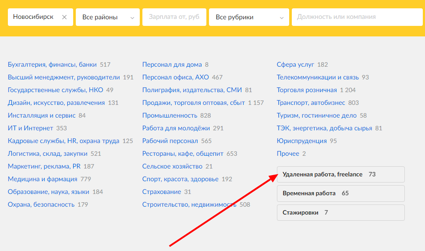The image size is (425, 251).
Task: Open Медицина и фармация category
Action: 42,179
